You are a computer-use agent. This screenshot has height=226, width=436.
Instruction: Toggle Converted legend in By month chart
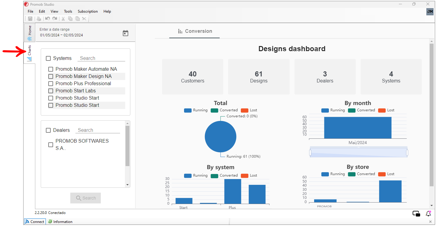(361, 110)
